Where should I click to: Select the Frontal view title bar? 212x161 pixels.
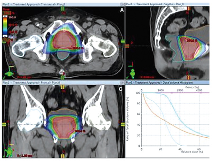point(63,82)
